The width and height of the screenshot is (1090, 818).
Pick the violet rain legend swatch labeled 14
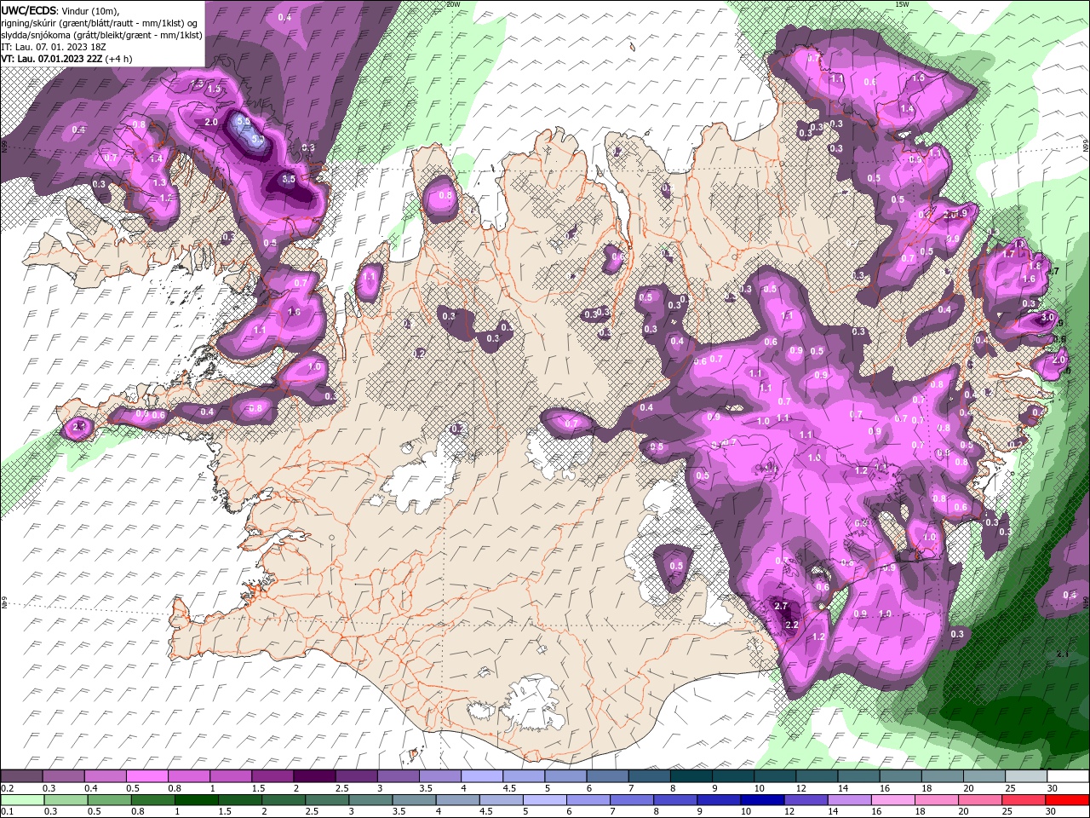click(850, 800)
